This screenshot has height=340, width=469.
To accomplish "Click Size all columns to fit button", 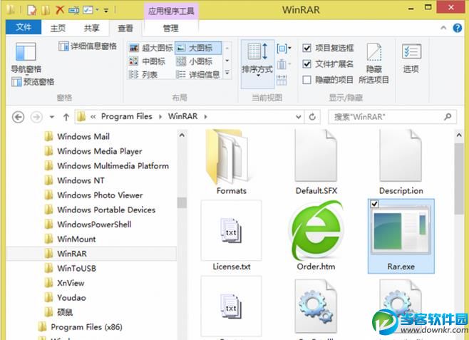I will [282, 80].
